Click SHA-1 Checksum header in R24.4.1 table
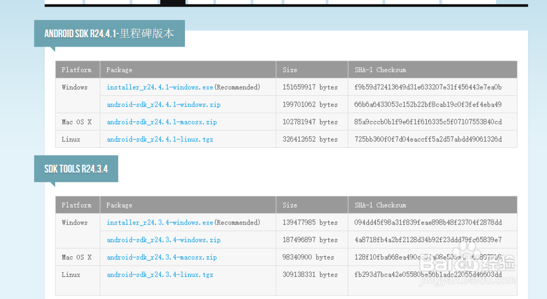This screenshot has height=299, width=547. coord(433,70)
